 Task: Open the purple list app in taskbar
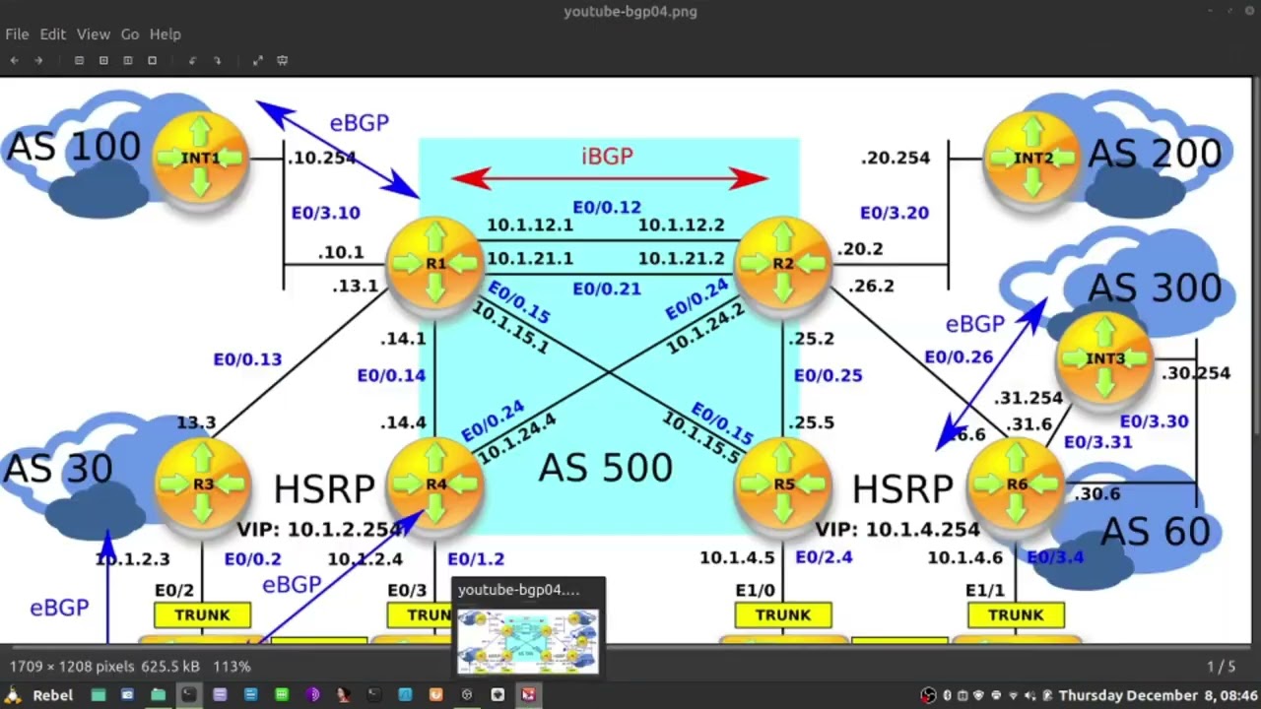pos(220,695)
